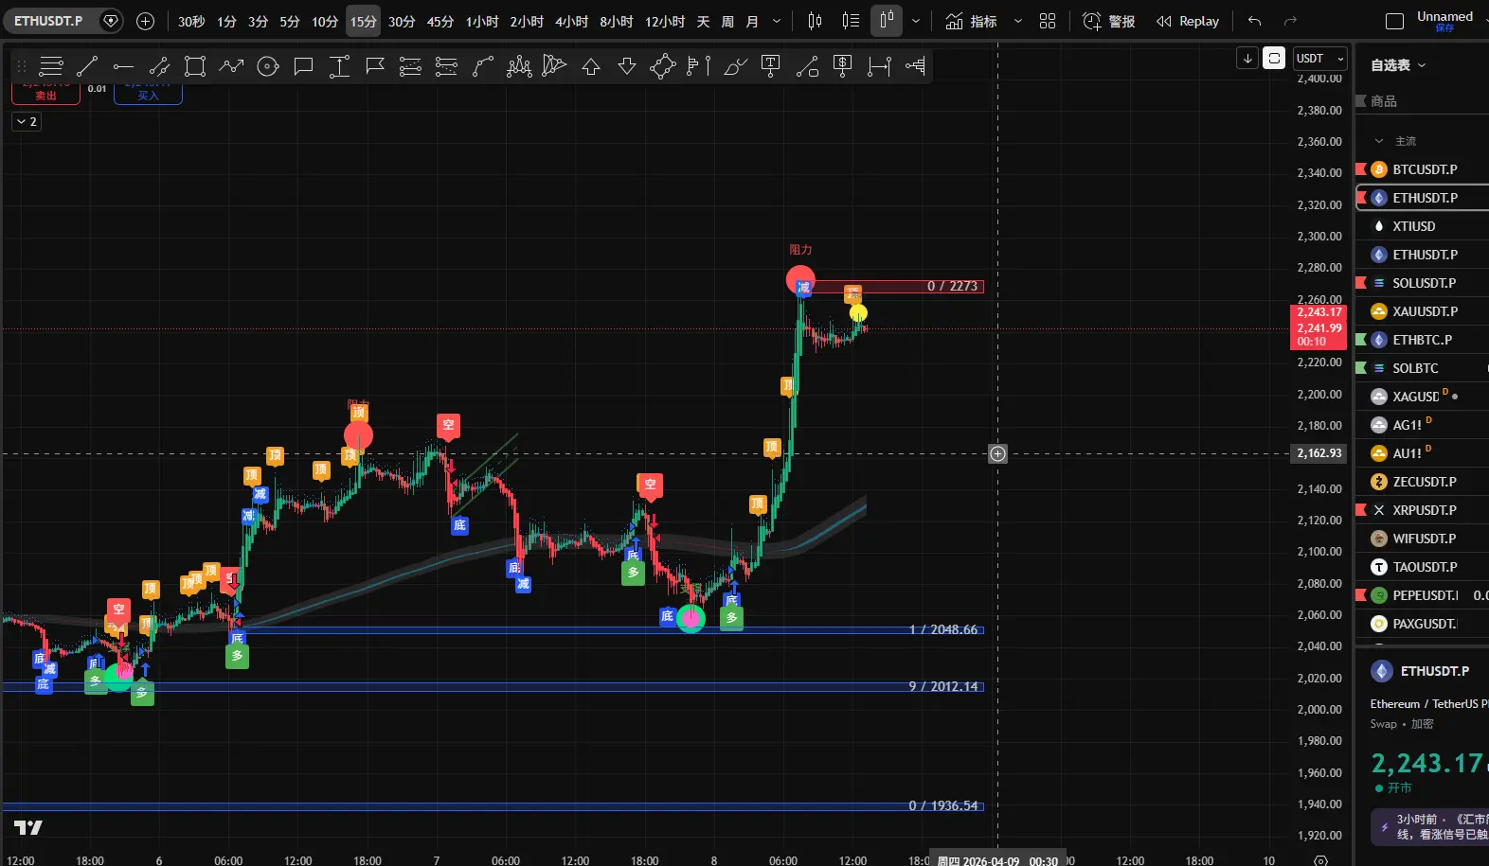Click the 警报 alert button
1489x866 pixels.
click(x=1109, y=21)
